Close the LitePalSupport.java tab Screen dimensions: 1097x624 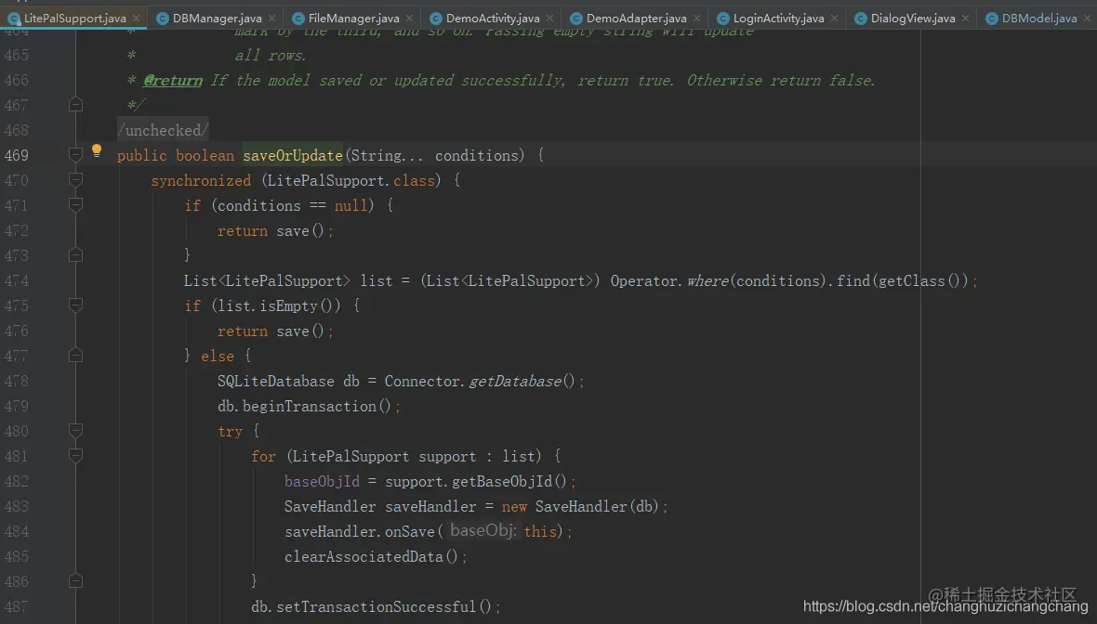click(x=136, y=19)
